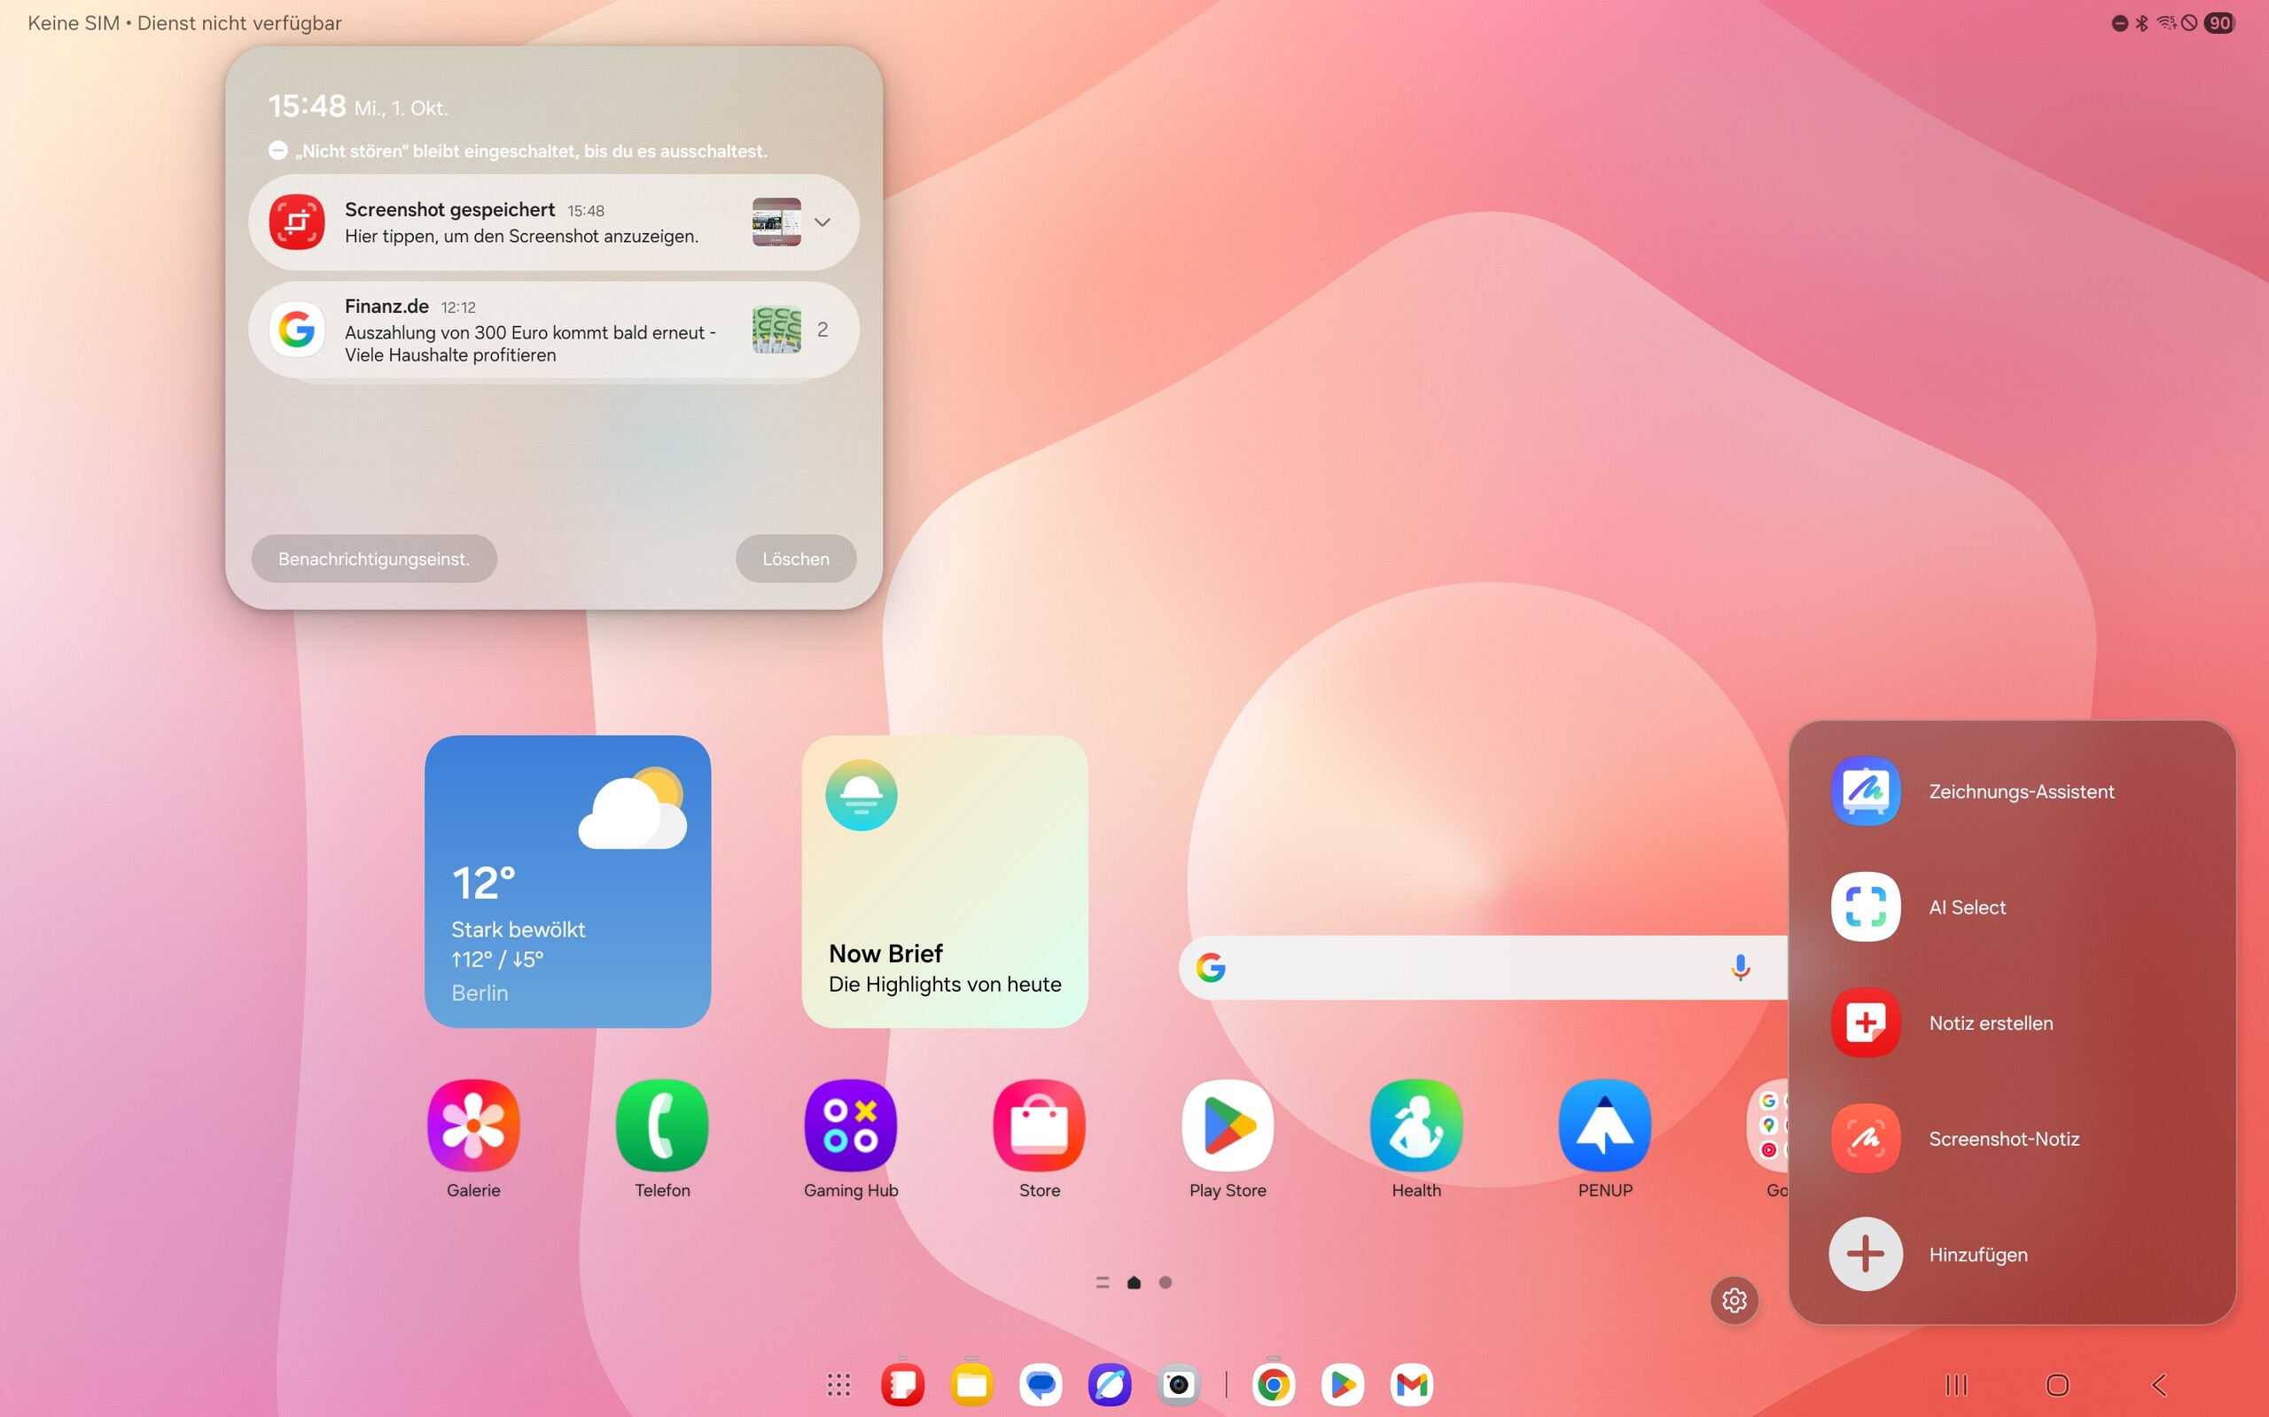Click Löschen to clear notifications
Screen dimensions: 2269x1417
click(795, 558)
